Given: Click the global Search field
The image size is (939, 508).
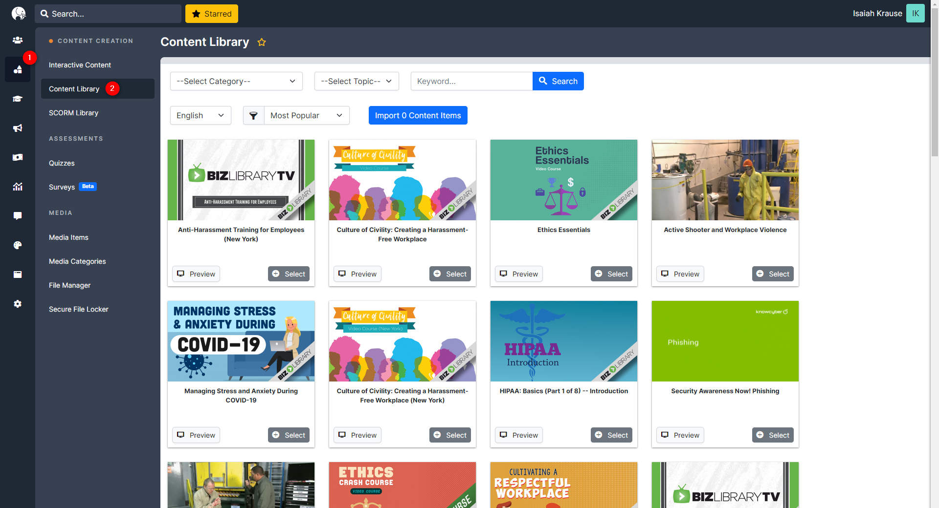Looking at the screenshot, I should tap(108, 14).
